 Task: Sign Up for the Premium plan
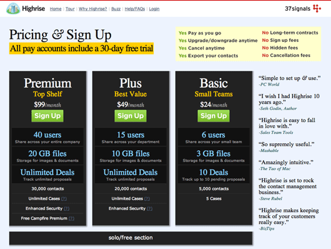(x=47, y=116)
